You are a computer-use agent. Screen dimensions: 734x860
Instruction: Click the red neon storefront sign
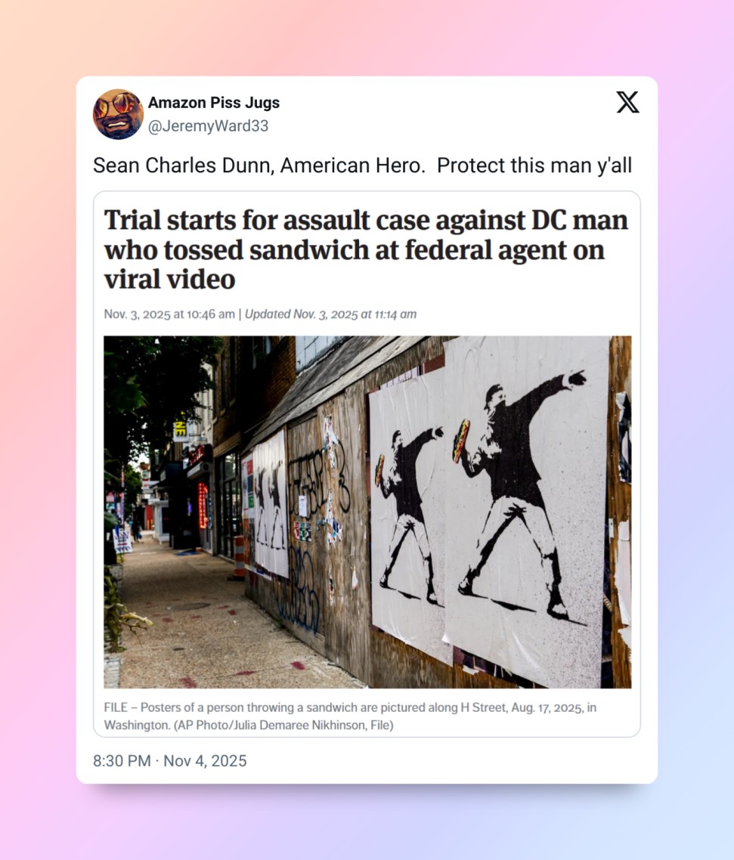(x=203, y=505)
